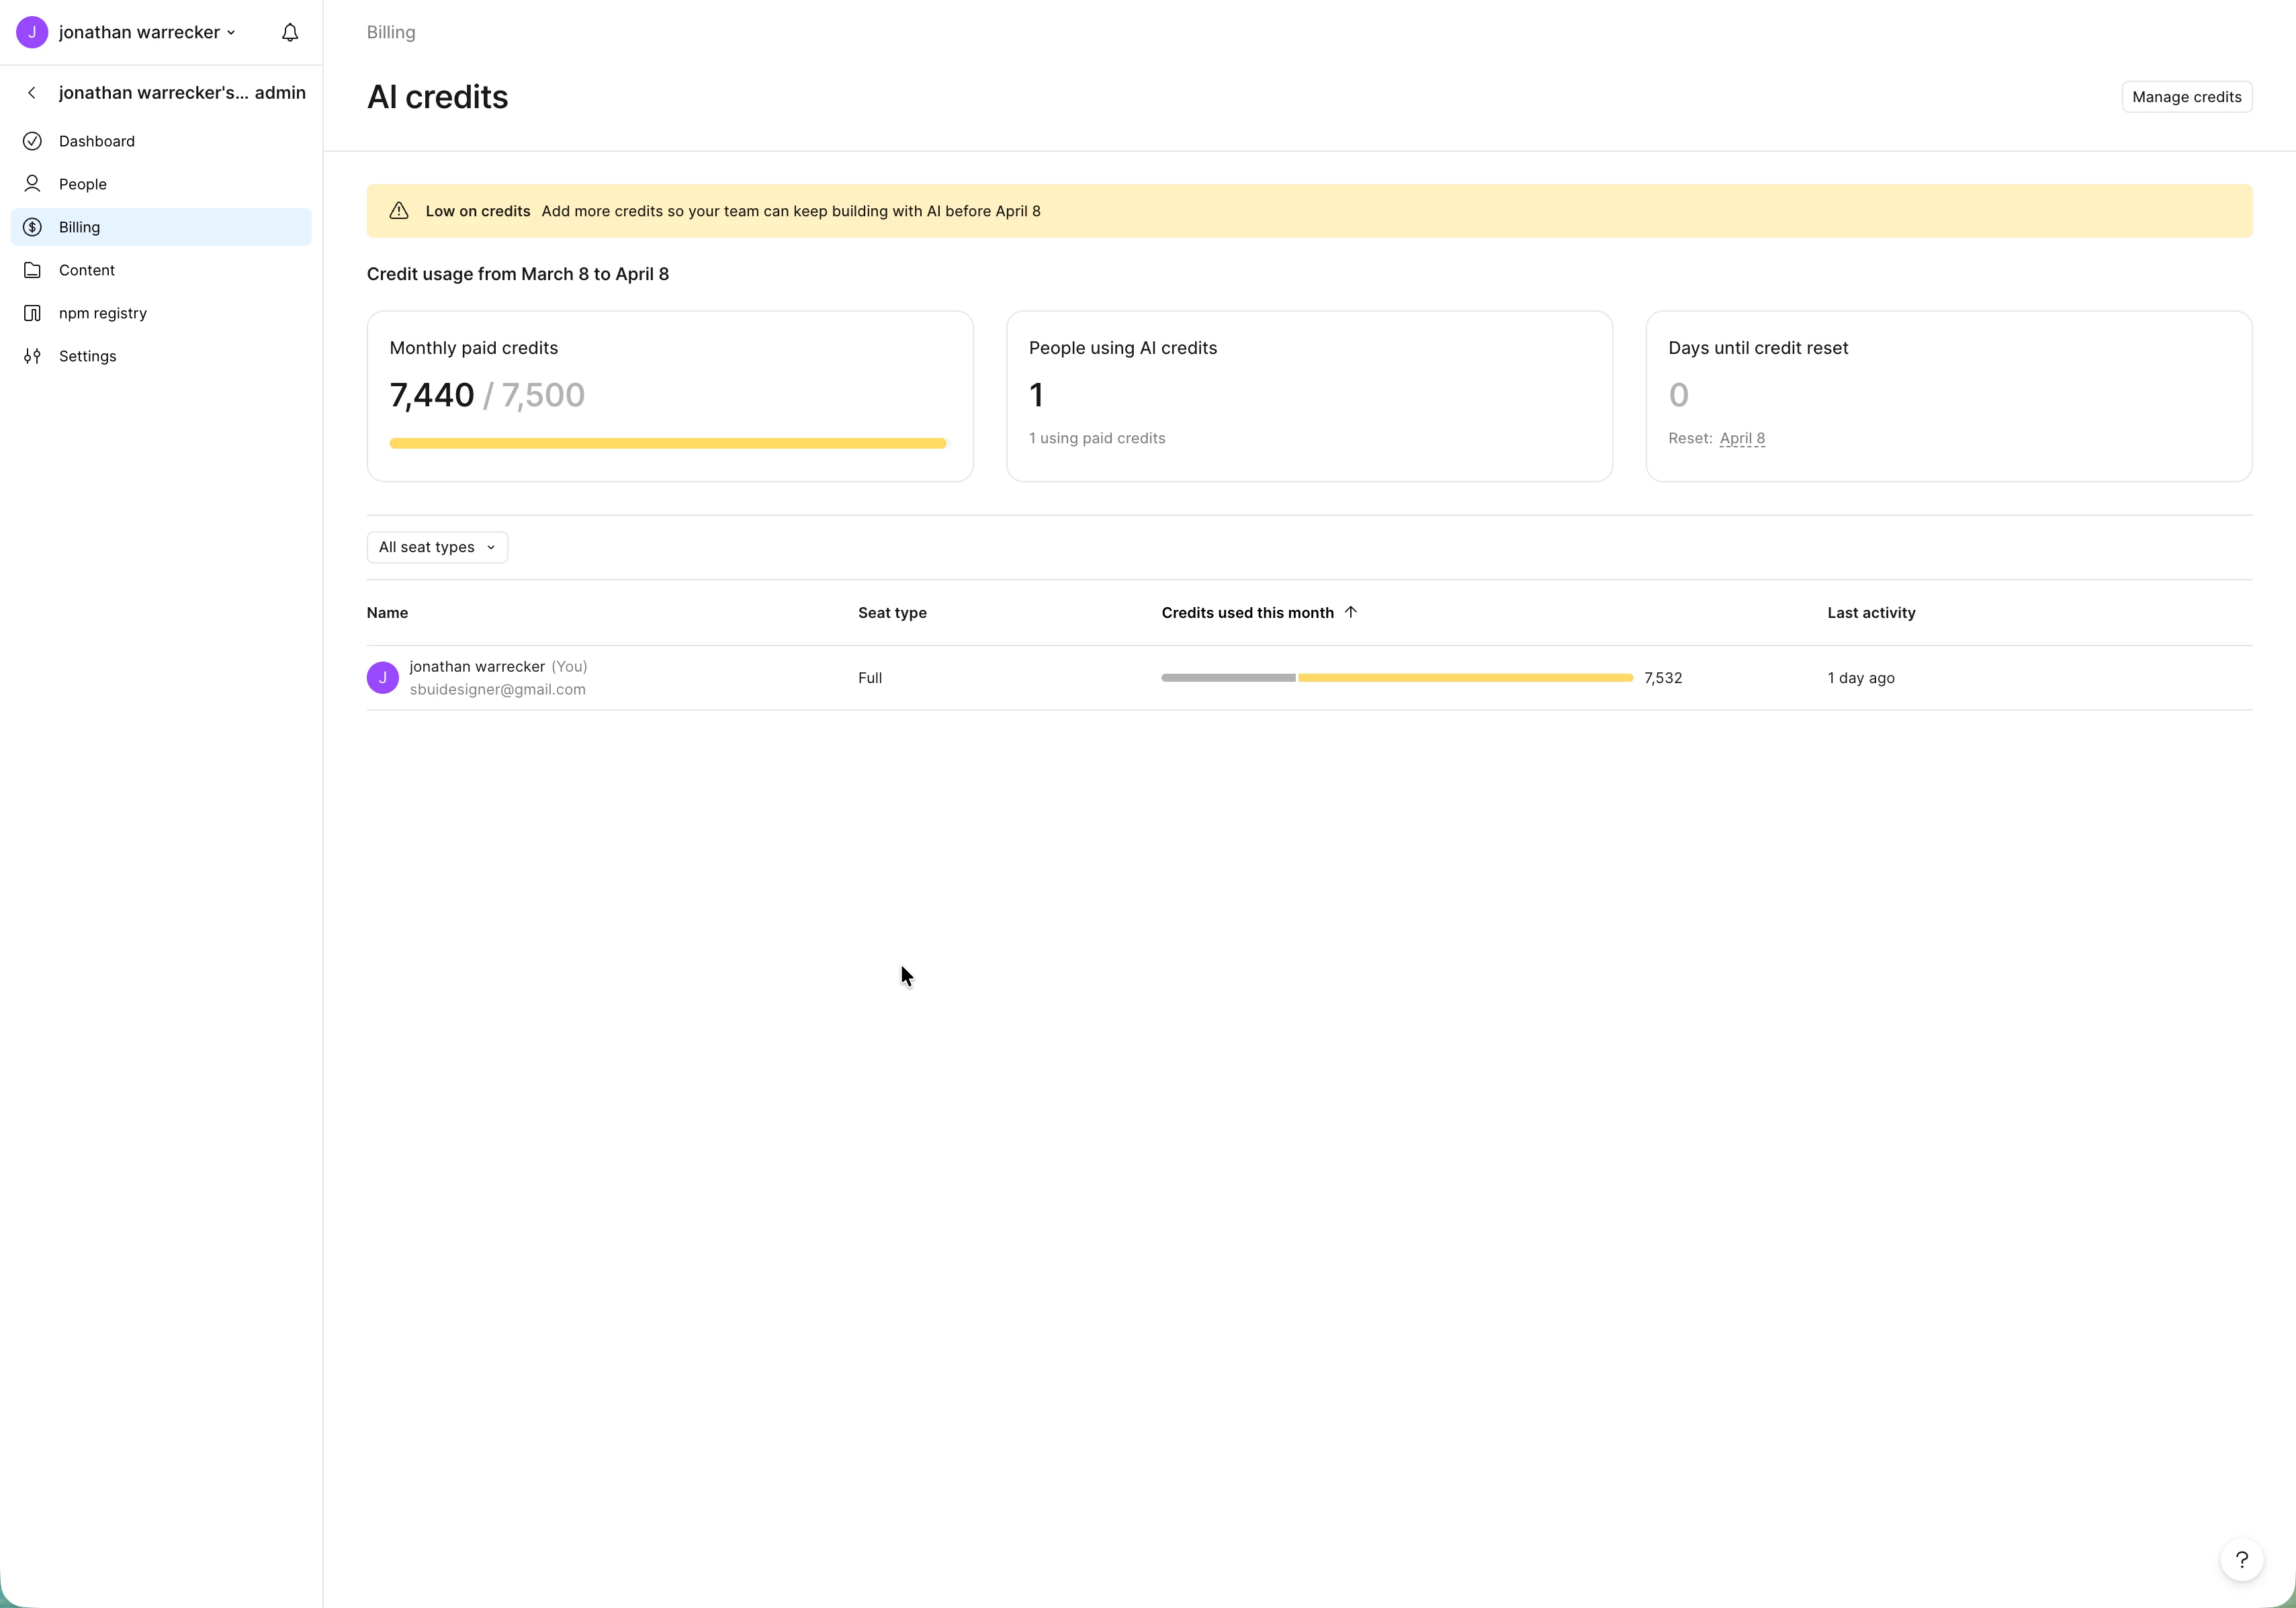Click the notification bell icon
This screenshot has width=2296, height=1608.
click(x=290, y=33)
